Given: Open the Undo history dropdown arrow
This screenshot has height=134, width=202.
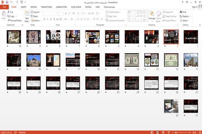Looking at the screenshot, I should pos(14,2).
